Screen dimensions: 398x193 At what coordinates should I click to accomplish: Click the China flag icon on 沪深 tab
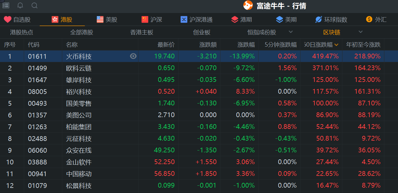point(145,19)
